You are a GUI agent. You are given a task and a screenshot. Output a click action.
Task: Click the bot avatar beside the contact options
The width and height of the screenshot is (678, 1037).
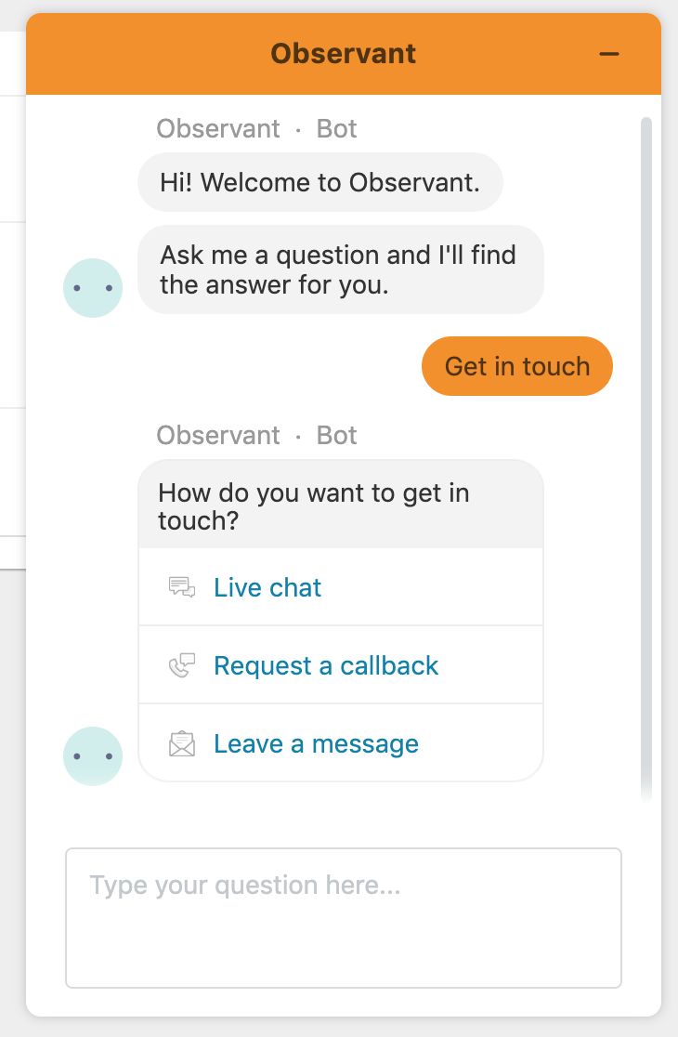click(x=93, y=756)
